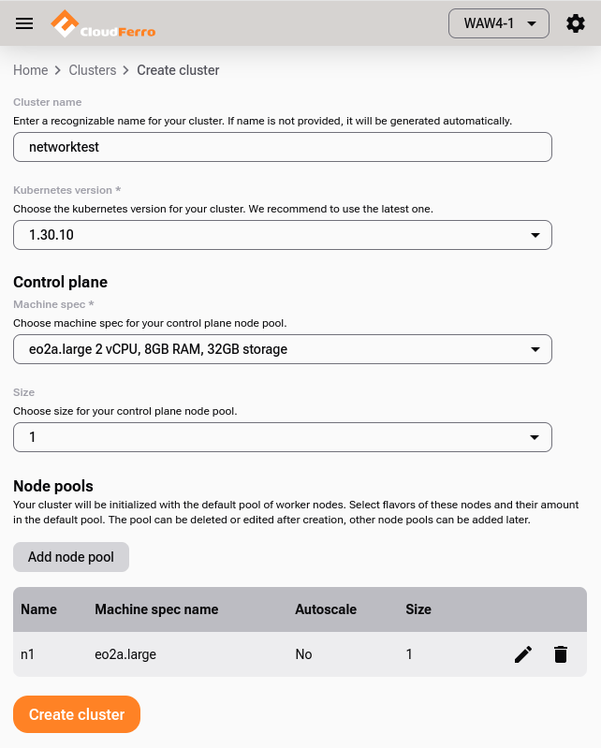The image size is (601, 748).
Task: Click the Create cluster breadcrumb item
Action: tap(178, 70)
